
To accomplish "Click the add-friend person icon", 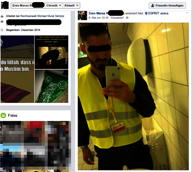I will [153, 6].
